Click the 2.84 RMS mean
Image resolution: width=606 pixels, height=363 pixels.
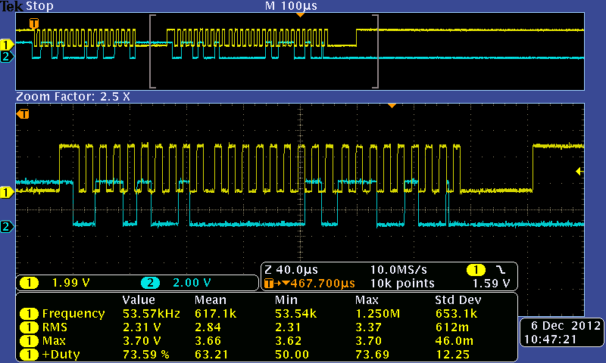pyautogui.click(x=208, y=327)
